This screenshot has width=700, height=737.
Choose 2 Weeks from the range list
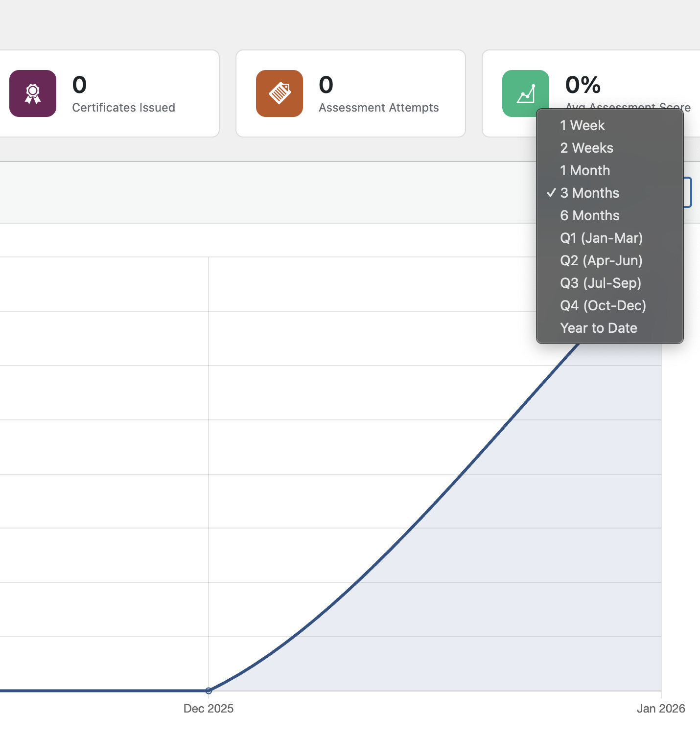click(x=586, y=148)
